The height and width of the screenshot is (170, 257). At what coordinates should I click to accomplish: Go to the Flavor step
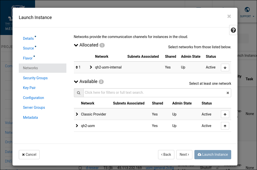click(28, 58)
